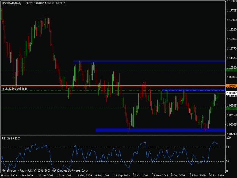Click the 30 Jun 2009 date label
Viewport: 237px width, 178px height.
tap(46, 176)
